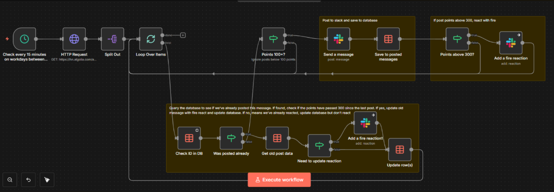Screen dimensions: 554x192
Task: Open the Points 100+? condition node
Action: (273, 39)
